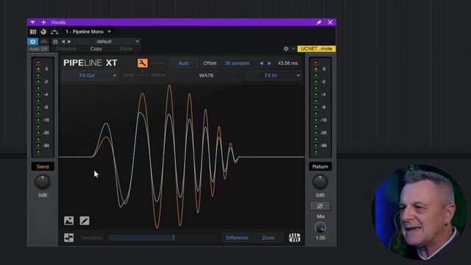This screenshot has height=265, width=471.
Task: Click the preset file icon
Action: point(55,42)
